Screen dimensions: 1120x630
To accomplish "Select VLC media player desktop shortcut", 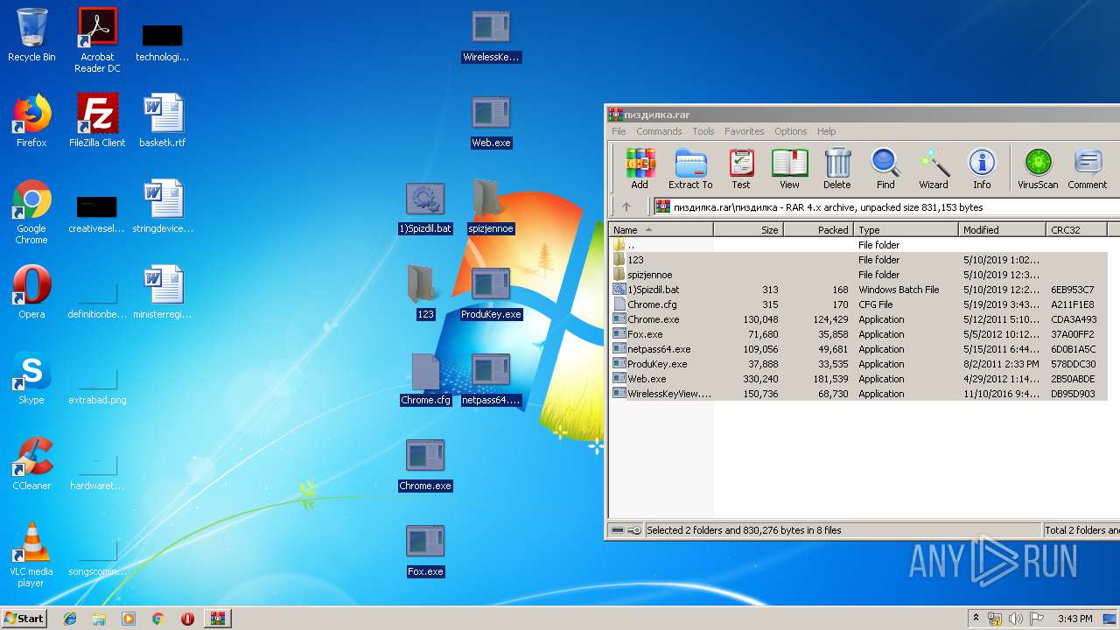I will click(x=31, y=555).
